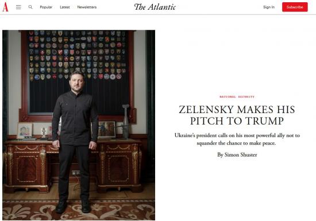The image size is (316, 221).
Task: Click the framed drawing on the desk
Action: pyautogui.click(x=25, y=131)
